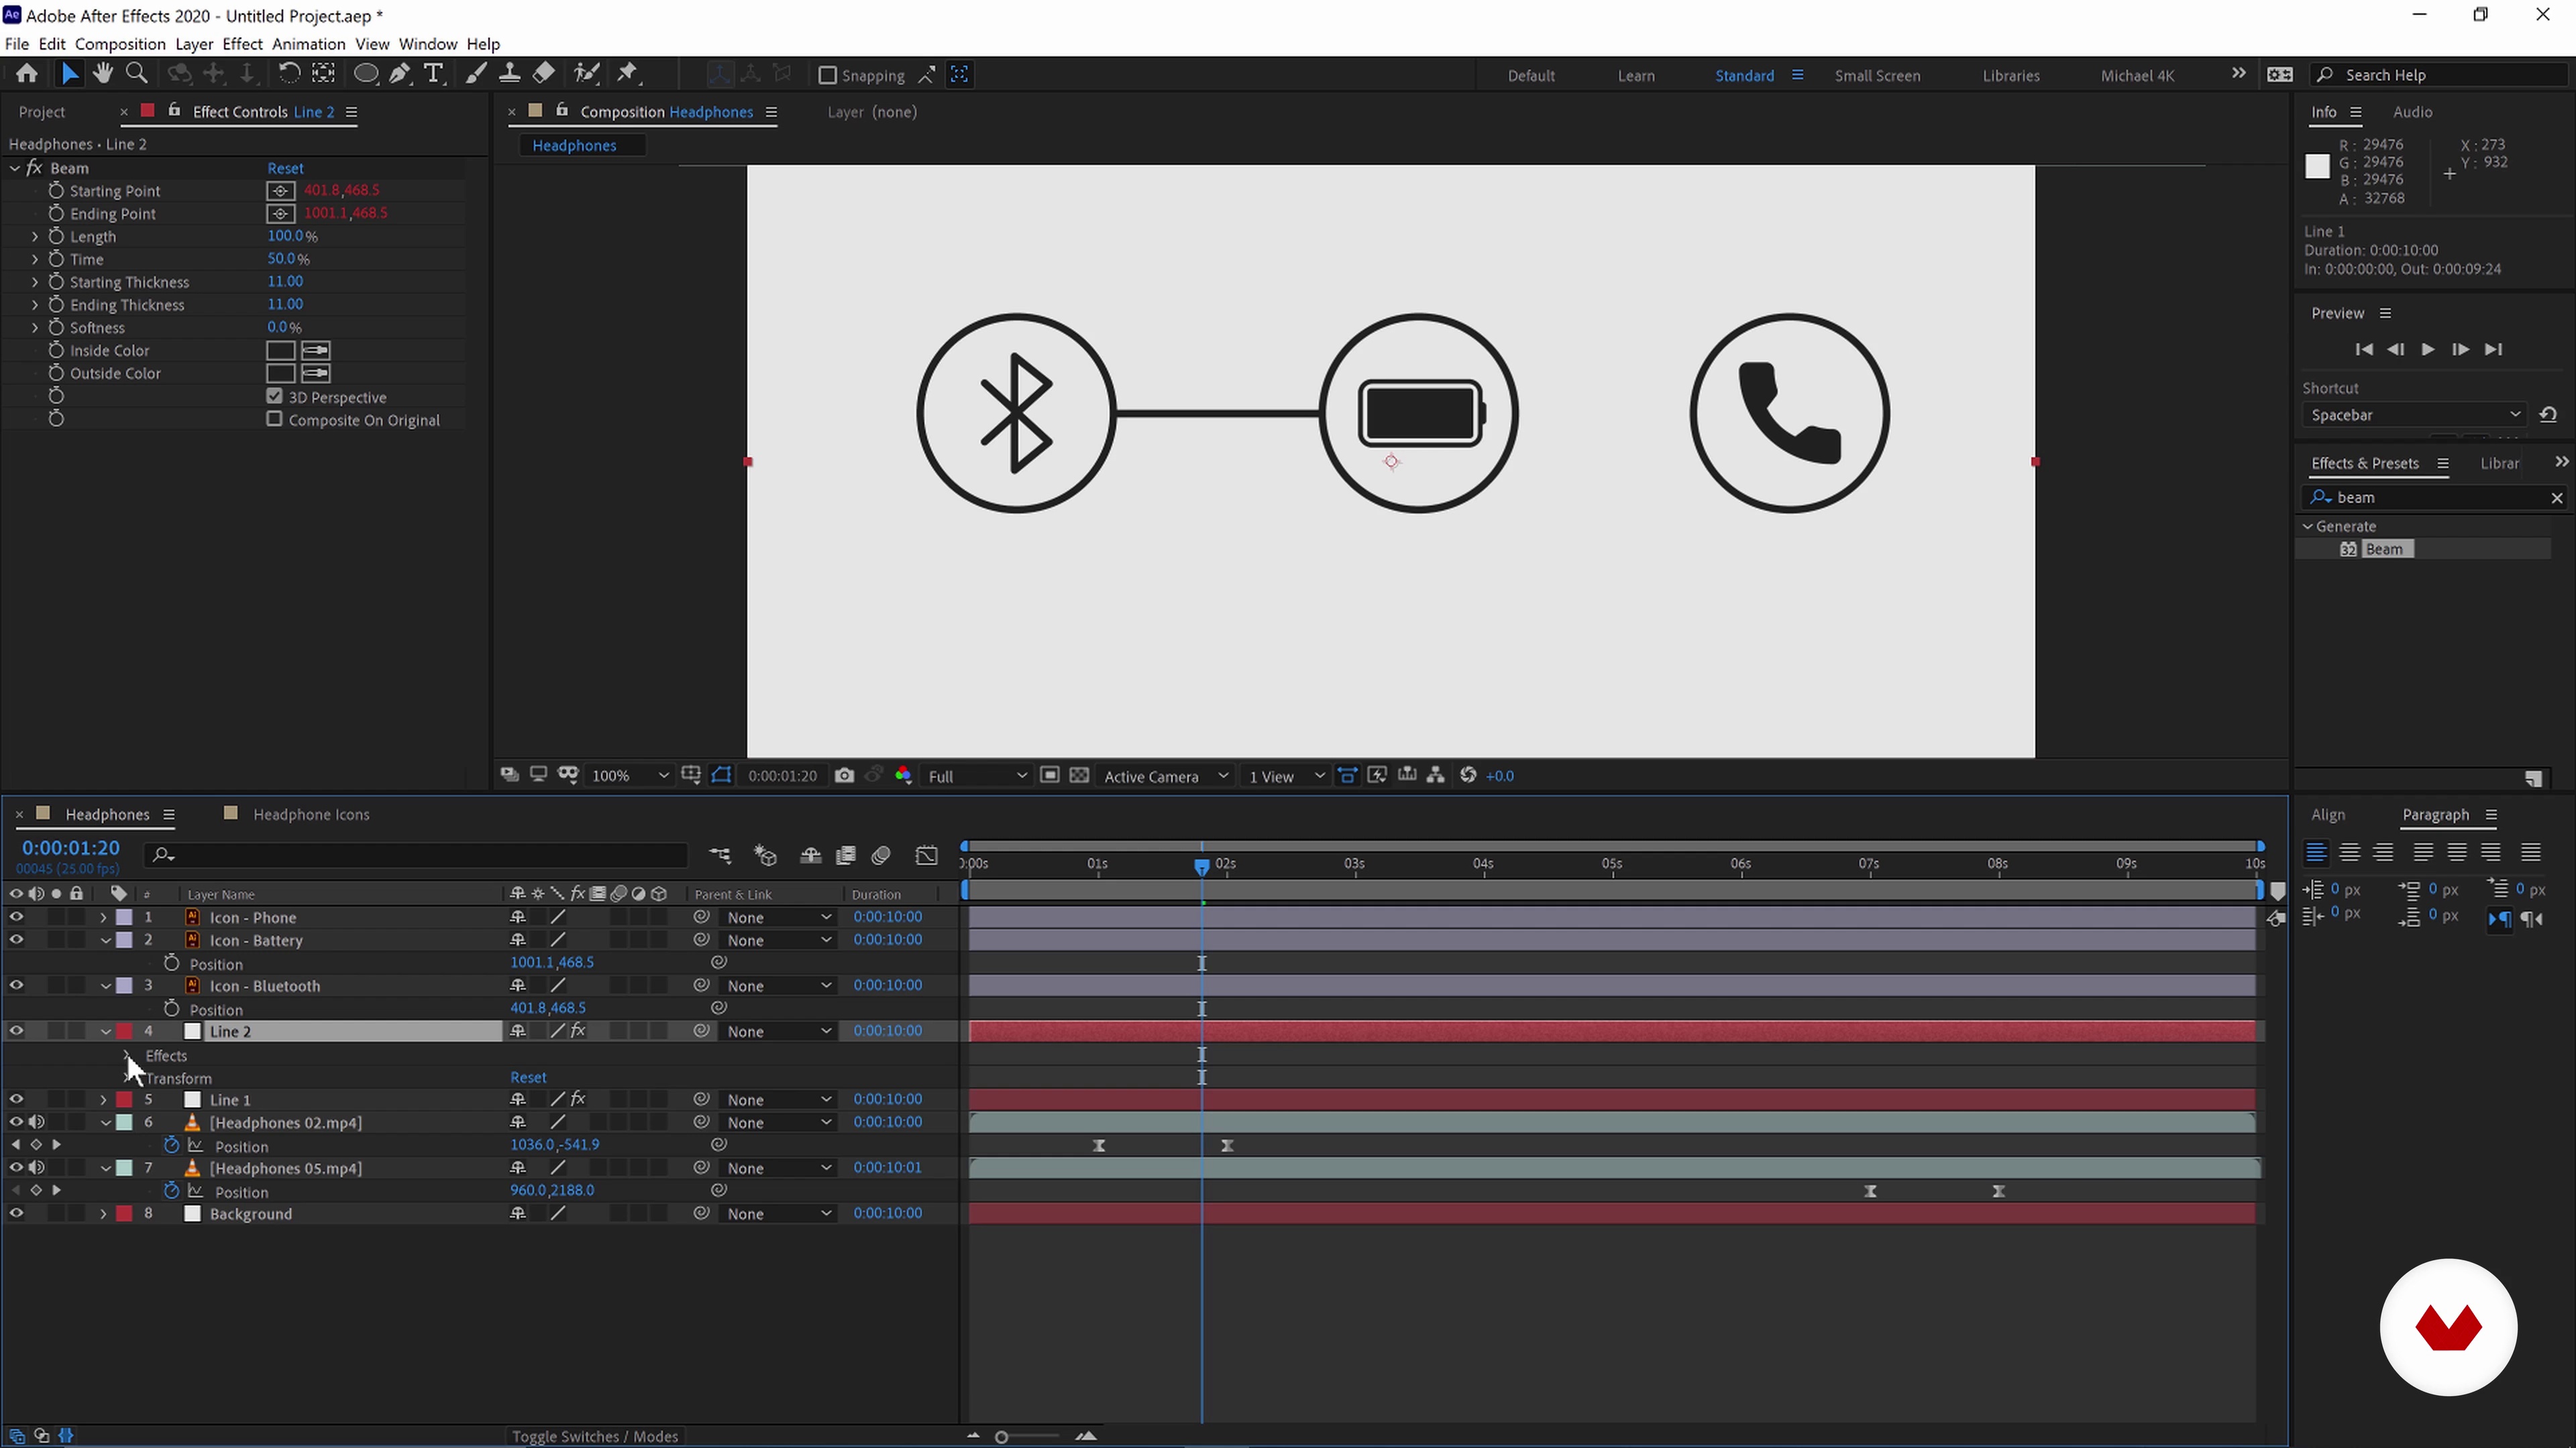Click the Shy layers switch in timeline
Viewport: 2576px width, 1448px height.
coord(811,857)
